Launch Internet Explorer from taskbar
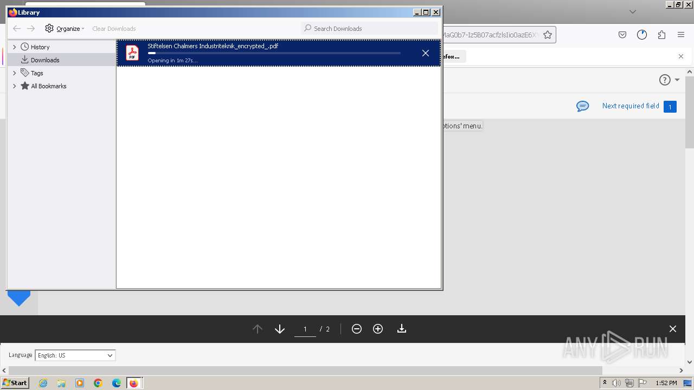Viewport: 694px width, 390px height. tap(43, 383)
